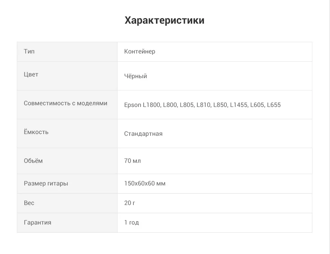Screen dimensions: 330x254
Task: Click the Стандартная value
Action: click(x=143, y=134)
